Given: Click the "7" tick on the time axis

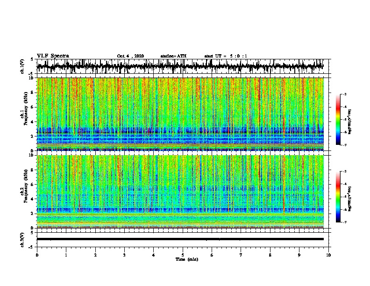Looking at the screenshot, I should pos(241,255).
